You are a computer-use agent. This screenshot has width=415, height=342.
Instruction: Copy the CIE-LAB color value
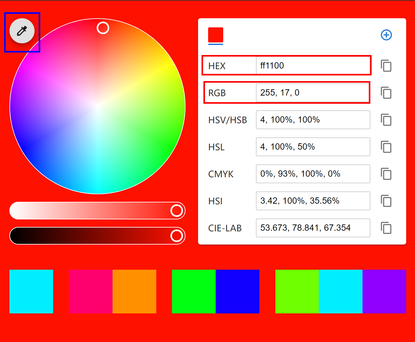point(386,228)
